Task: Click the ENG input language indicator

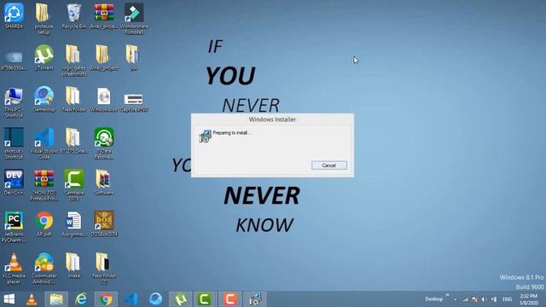Action: 507,299
